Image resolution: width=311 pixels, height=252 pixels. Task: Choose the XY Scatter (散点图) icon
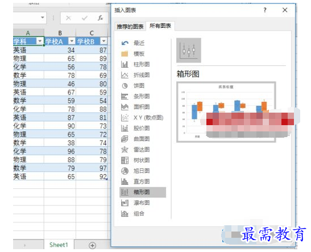125,118
